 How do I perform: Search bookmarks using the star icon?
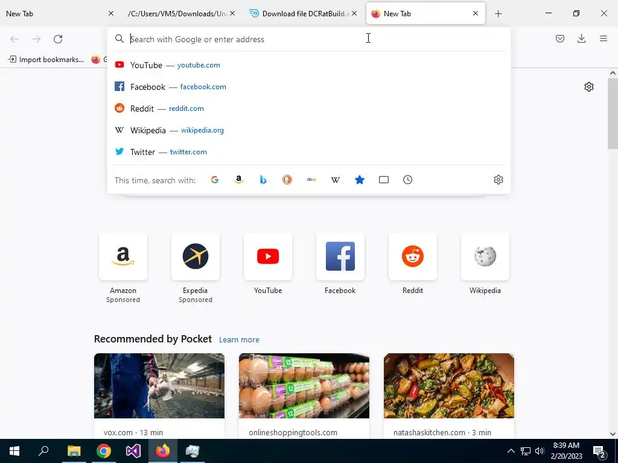[x=360, y=180]
